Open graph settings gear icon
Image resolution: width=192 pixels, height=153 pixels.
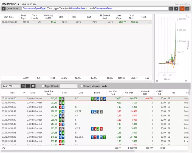pyautogui.click(x=157, y=81)
